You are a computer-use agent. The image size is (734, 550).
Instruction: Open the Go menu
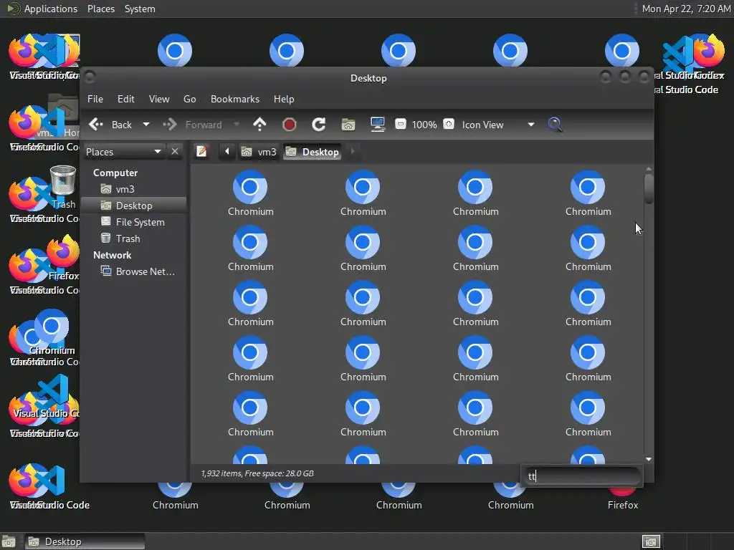click(x=189, y=99)
